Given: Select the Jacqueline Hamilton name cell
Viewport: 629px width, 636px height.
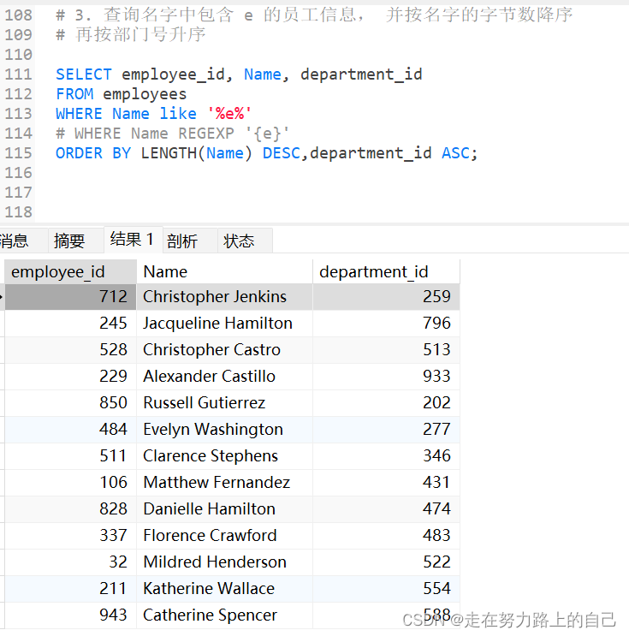Looking at the screenshot, I should point(224,324).
